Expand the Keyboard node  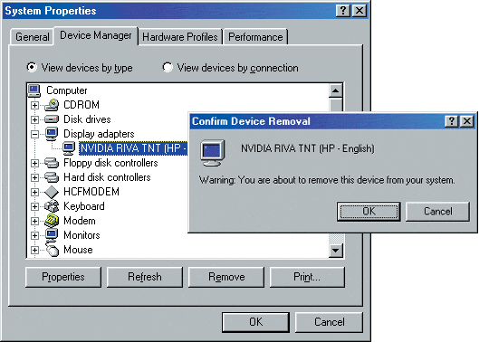tap(35, 206)
